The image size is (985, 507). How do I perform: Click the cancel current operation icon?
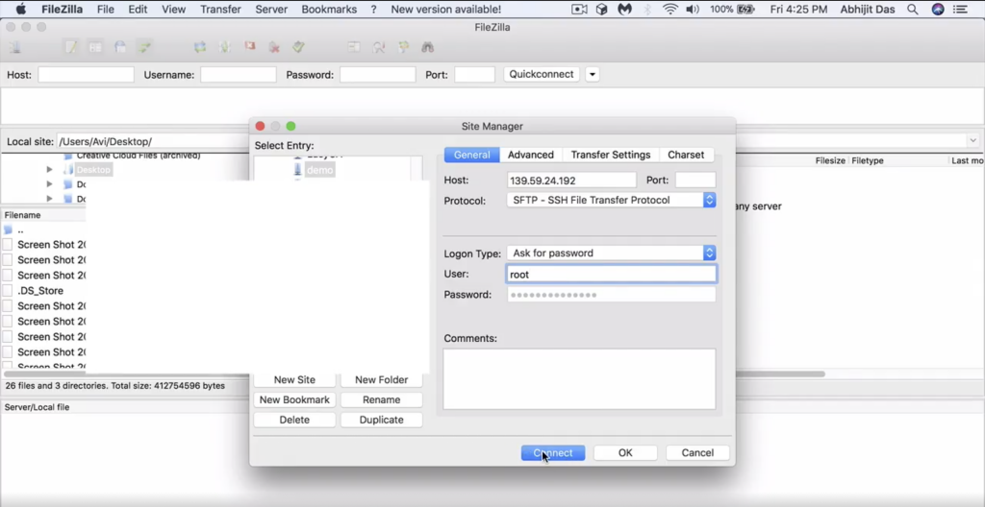coord(249,48)
